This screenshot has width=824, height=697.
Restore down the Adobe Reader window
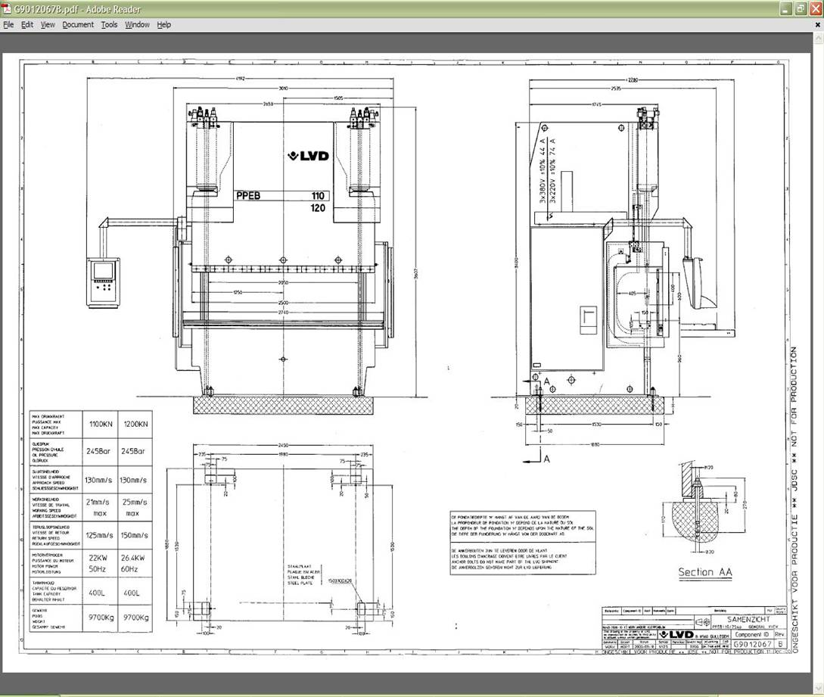(800, 9)
